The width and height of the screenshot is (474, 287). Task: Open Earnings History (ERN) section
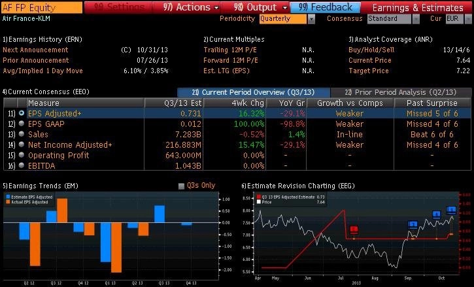42,39
